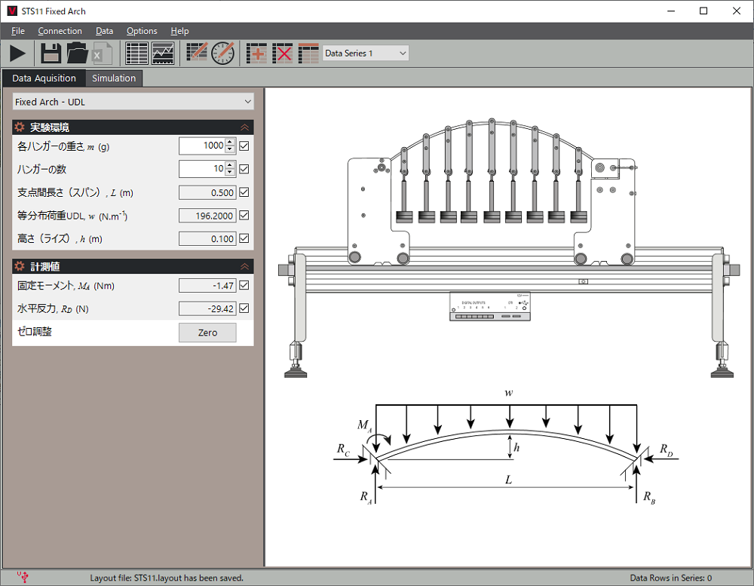Click the plain table icon beside Data Series
This screenshot has height=586, width=754.
[x=308, y=53]
